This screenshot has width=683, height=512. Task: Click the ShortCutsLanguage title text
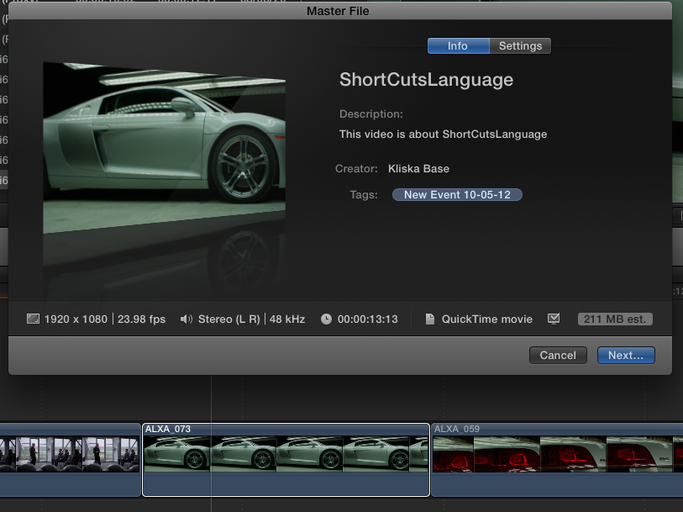click(426, 80)
